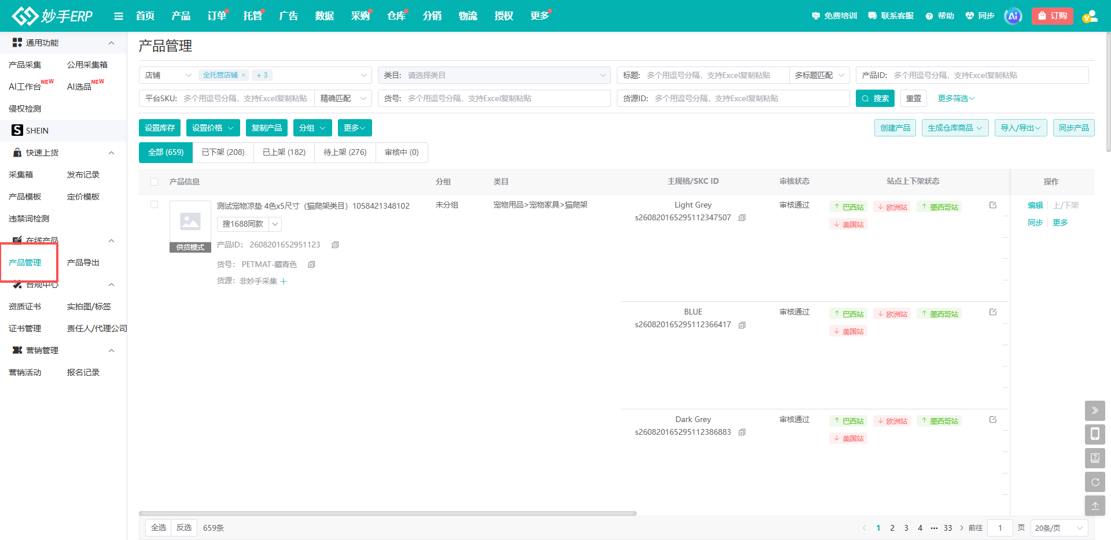The image size is (1111, 540).
Task: Open the 20条/页 page size selector
Action: (x=1059, y=528)
